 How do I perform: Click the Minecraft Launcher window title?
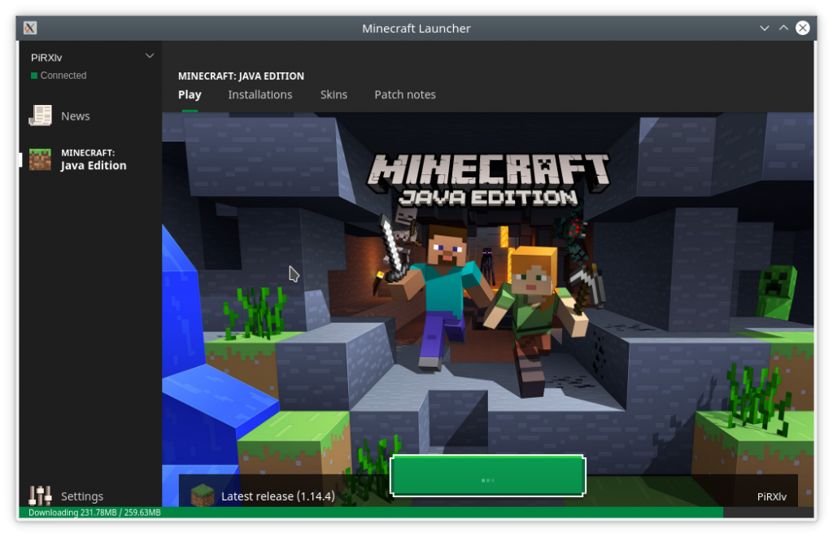(416, 28)
